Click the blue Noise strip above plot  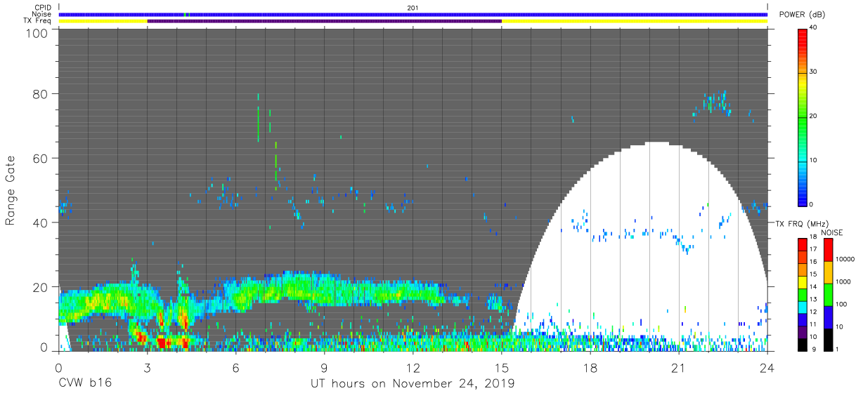point(413,14)
